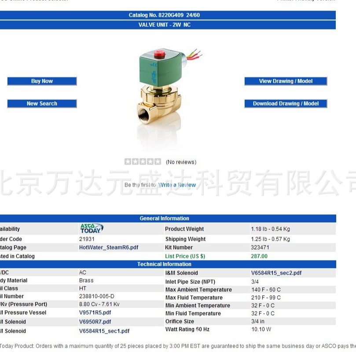Screen dimensions: 356x356
Task: Start a New Search
Action: click(x=42, y=103)
